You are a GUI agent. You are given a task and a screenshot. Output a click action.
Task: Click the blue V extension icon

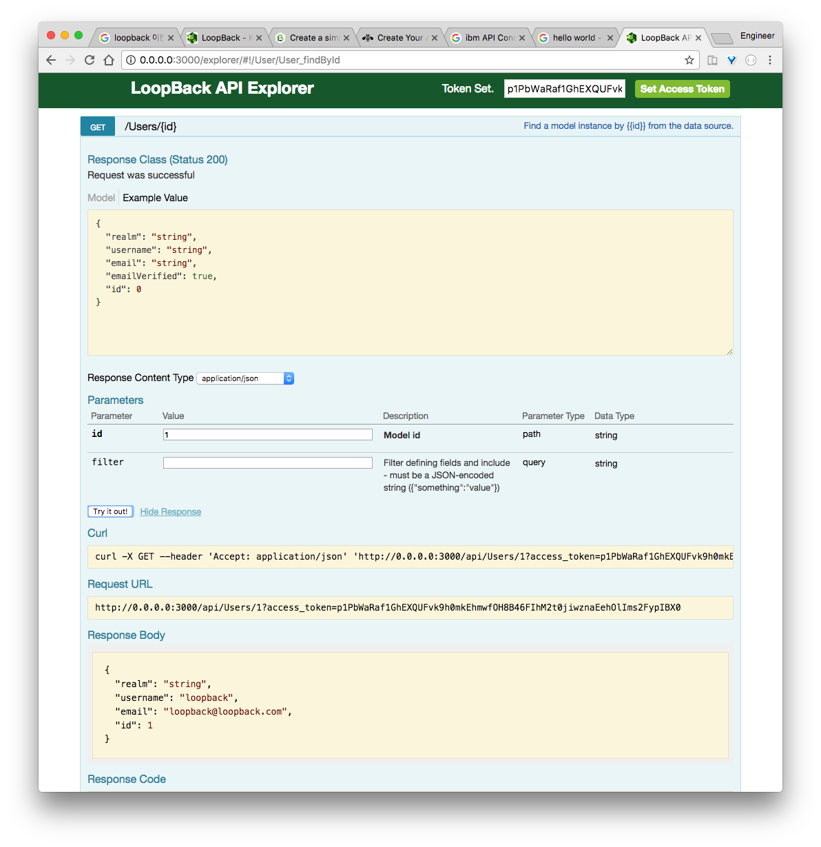click(x=732, y=60)
